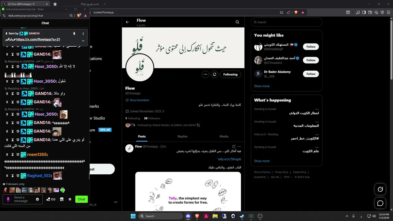Viewport: 393px width, 221px height.
Task: Open the tally.so/r/5Bvqpb link in post
Action: [x=229, y=159]
